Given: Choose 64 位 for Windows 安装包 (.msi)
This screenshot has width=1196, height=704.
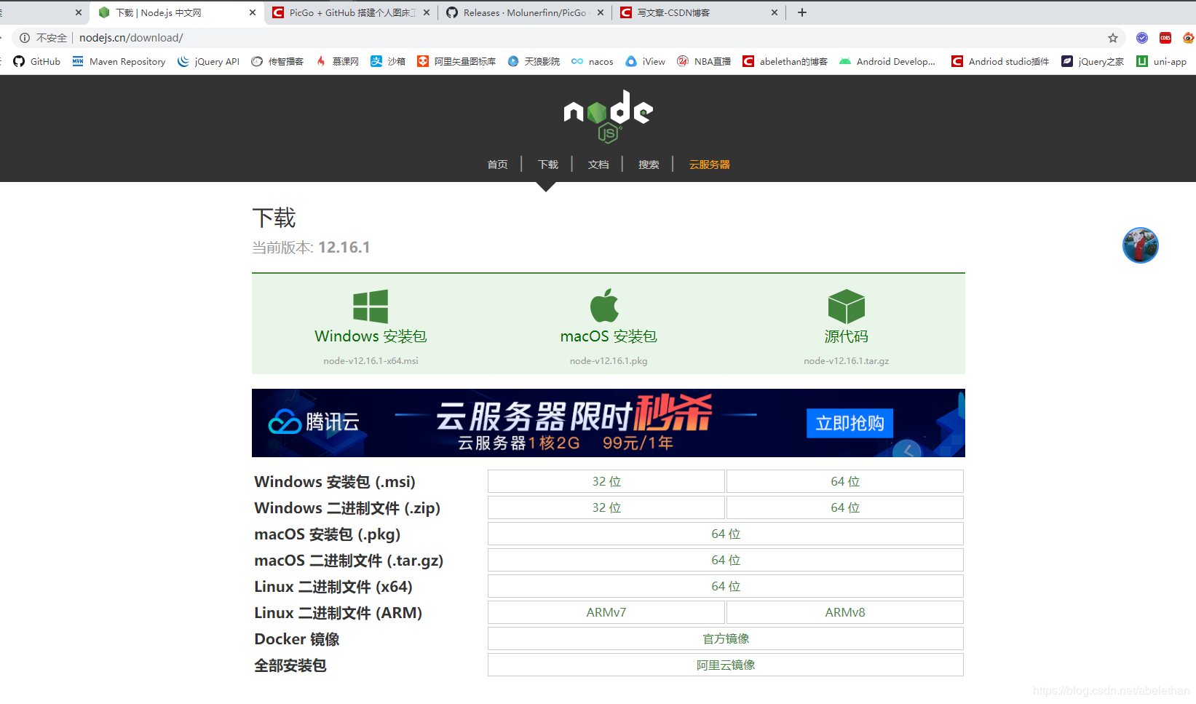Looking at the screenshot, I should 845,481.
